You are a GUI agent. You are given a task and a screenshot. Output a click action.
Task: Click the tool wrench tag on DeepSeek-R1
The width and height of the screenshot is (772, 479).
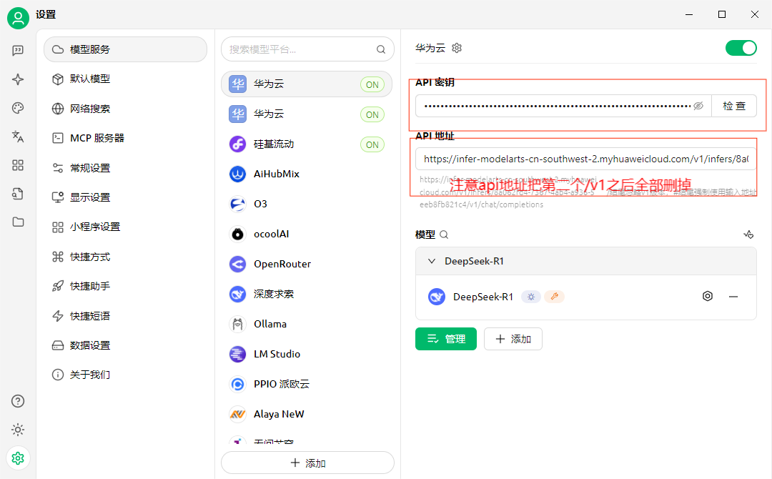(555, 297)
